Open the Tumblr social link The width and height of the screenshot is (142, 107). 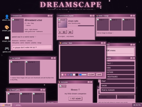(107, 97)
